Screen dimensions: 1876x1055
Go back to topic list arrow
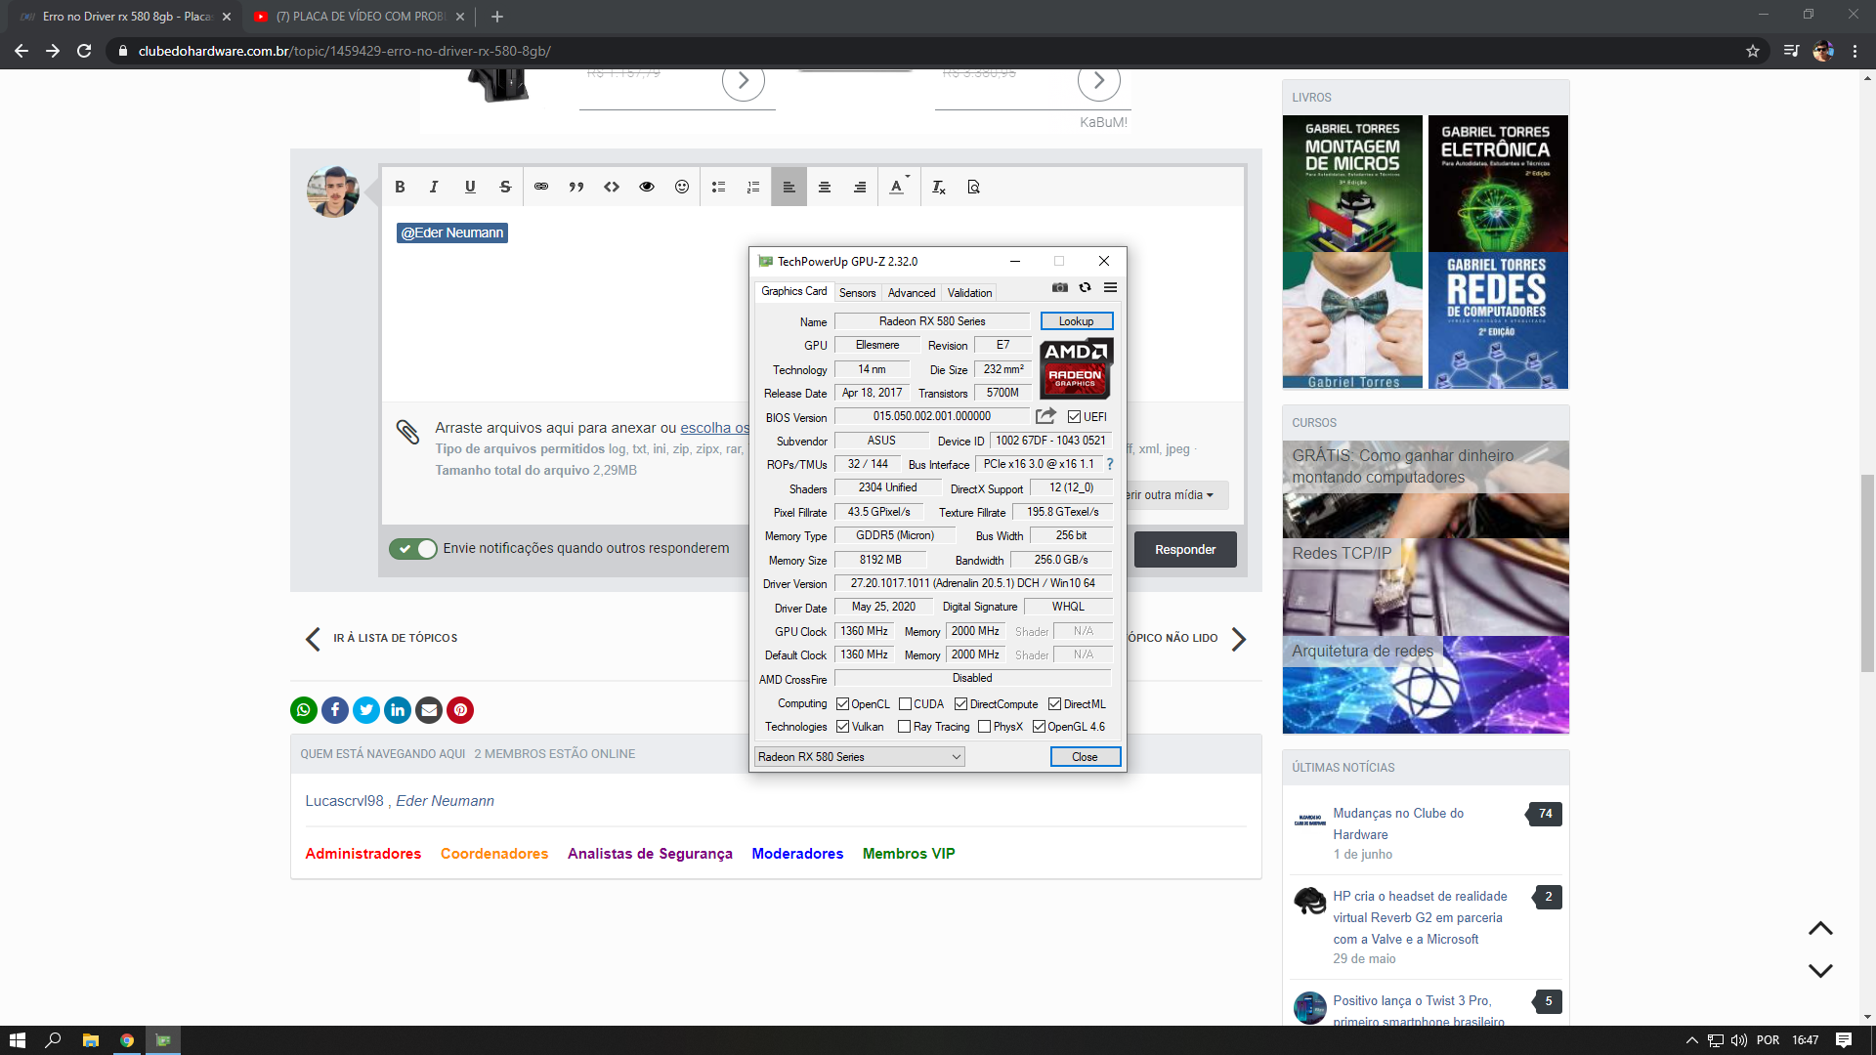[x=313, y=639]
